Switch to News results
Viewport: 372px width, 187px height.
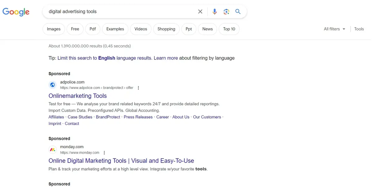pos(207,29)
